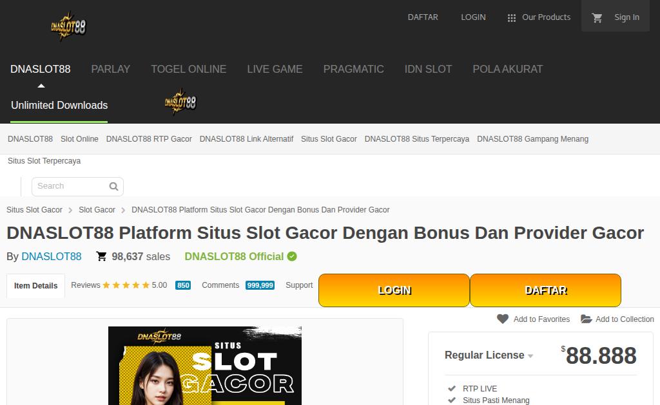Click the breadcrumb chevron after Situs Slot Gacor
Screen dimensions: 660x405
tap(70, 210)
